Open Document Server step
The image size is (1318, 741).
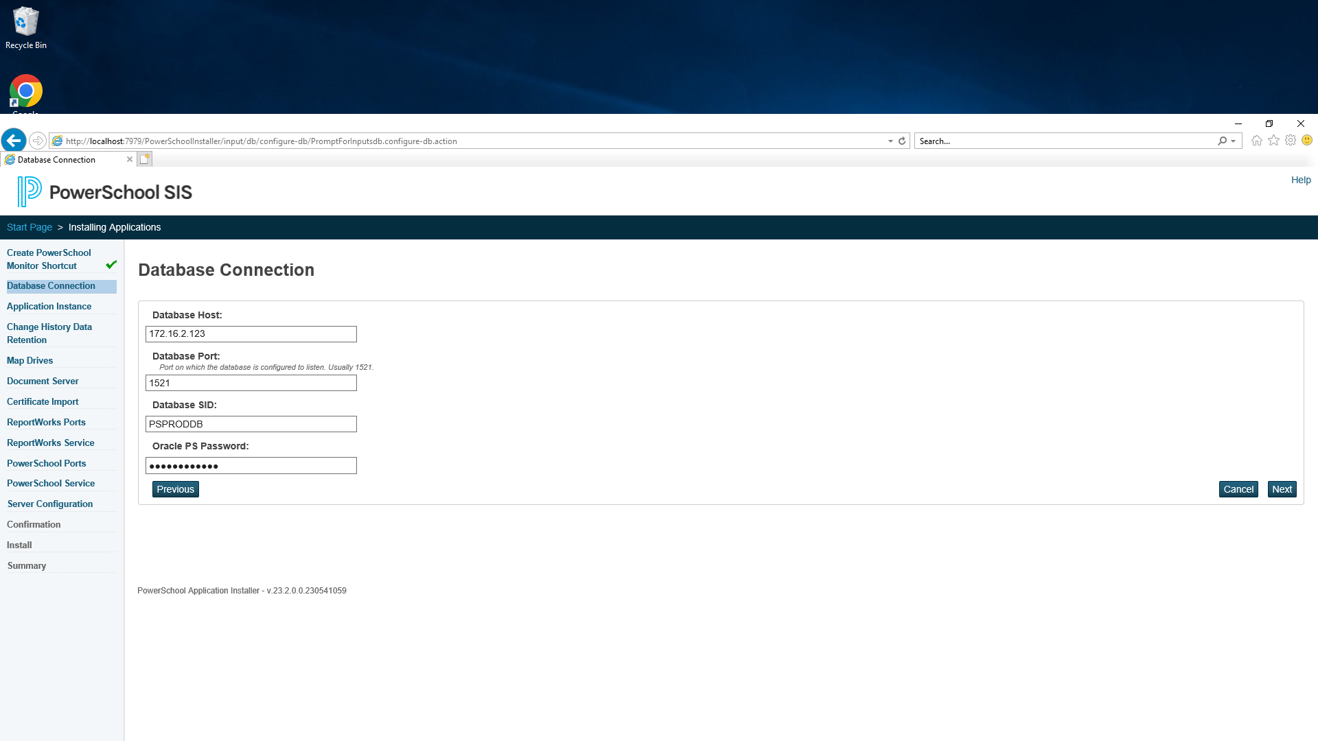pos(43,381)
